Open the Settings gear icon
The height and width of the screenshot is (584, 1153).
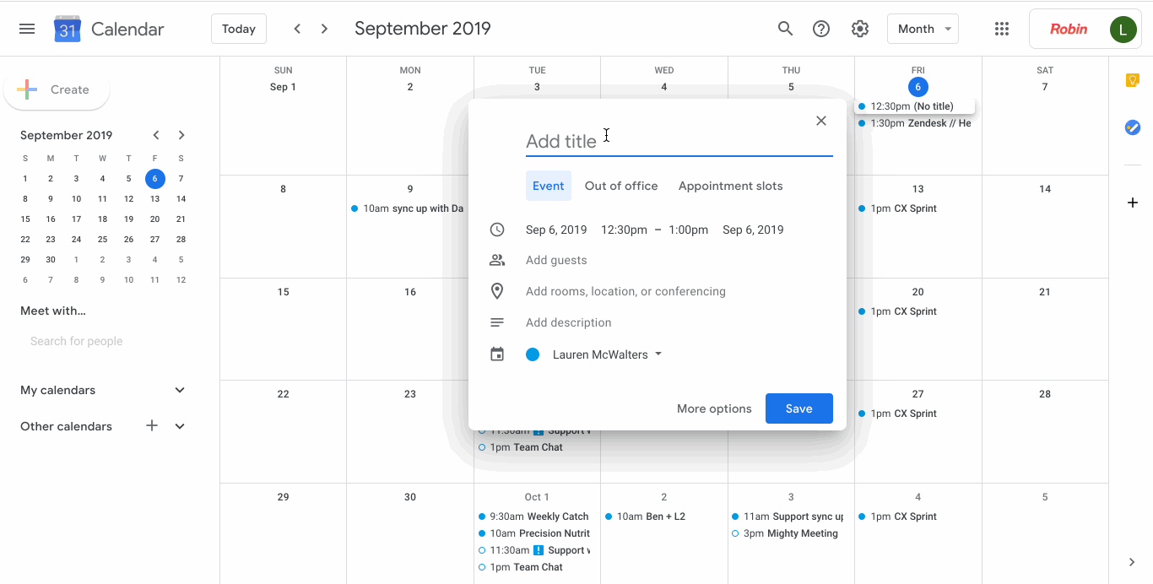coord(859,28)
